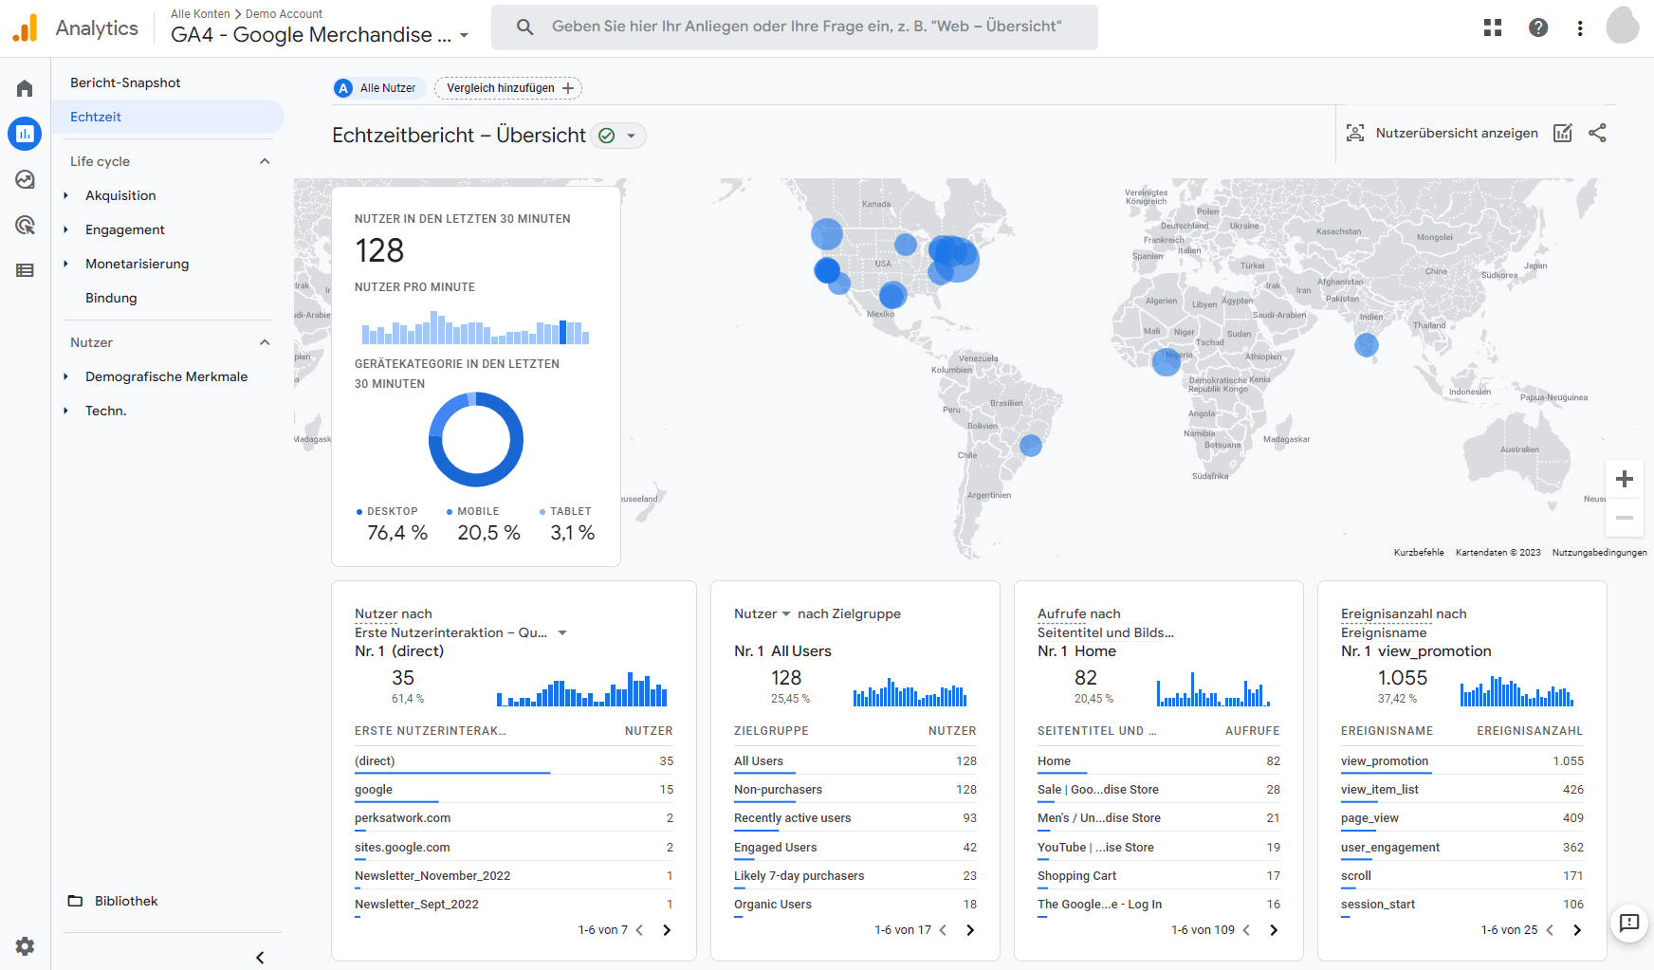Go to next page of Aufrufe card
Screen dimensions: 1654x970
[1274, 930]
